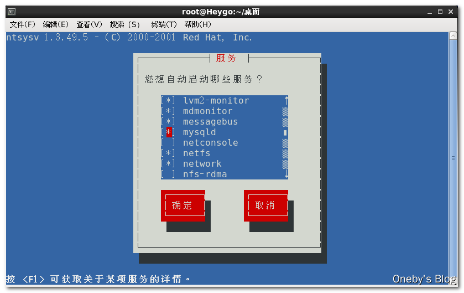The image size is (464, 293).
Task: Open the 终端(T) menu
Action: click(164, 24)
